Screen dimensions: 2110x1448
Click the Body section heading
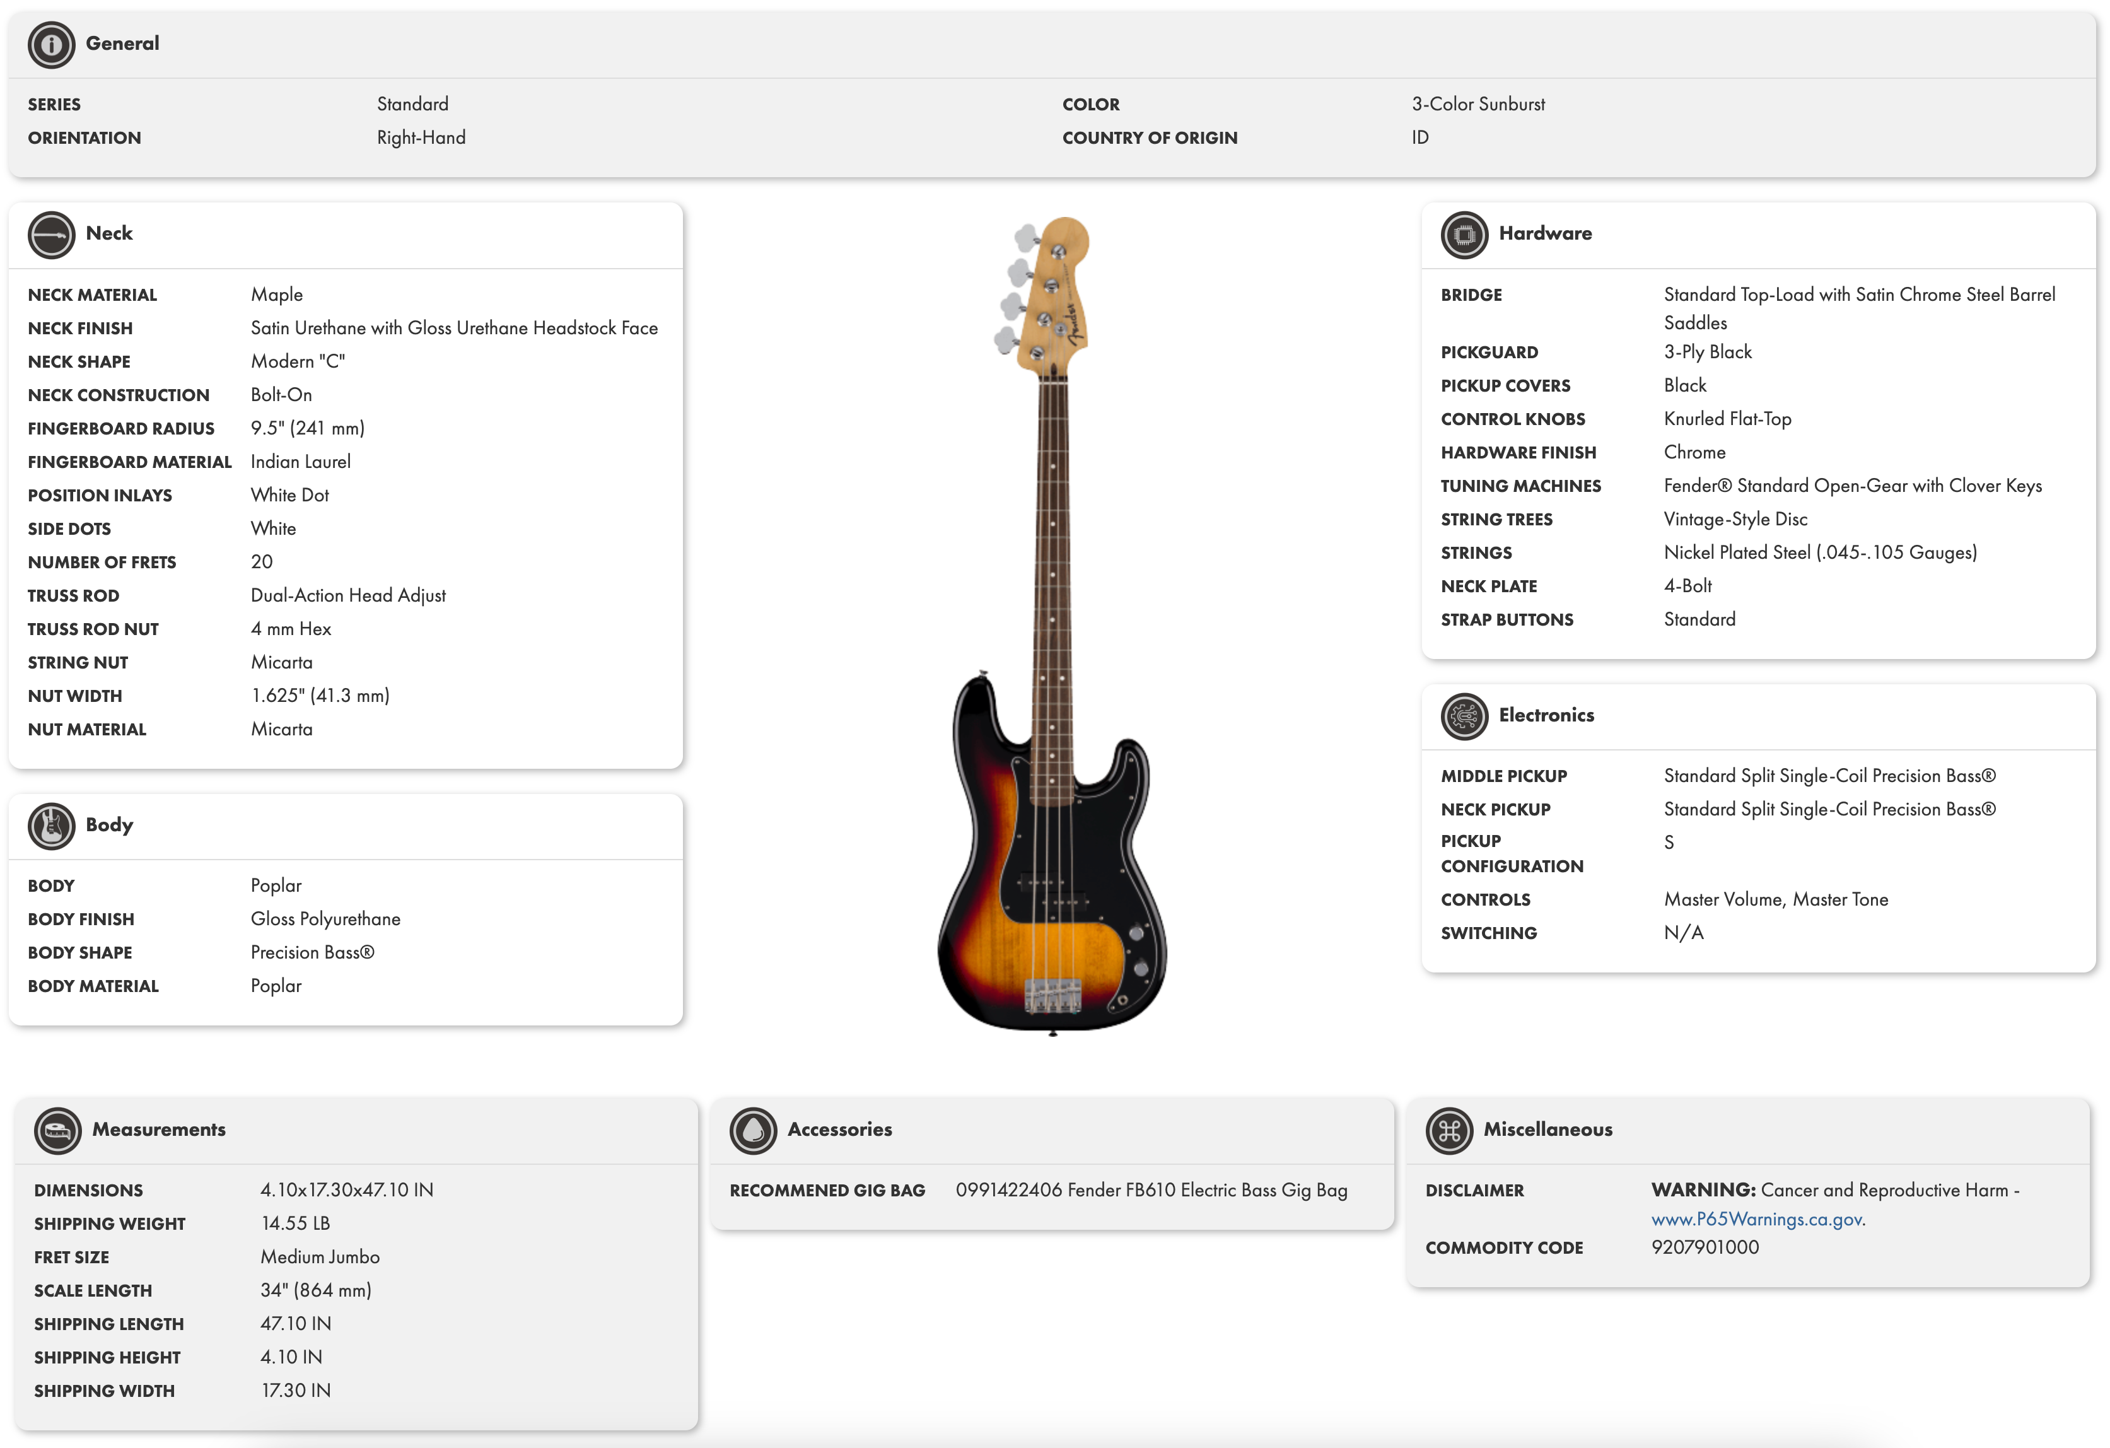(109, 824)
